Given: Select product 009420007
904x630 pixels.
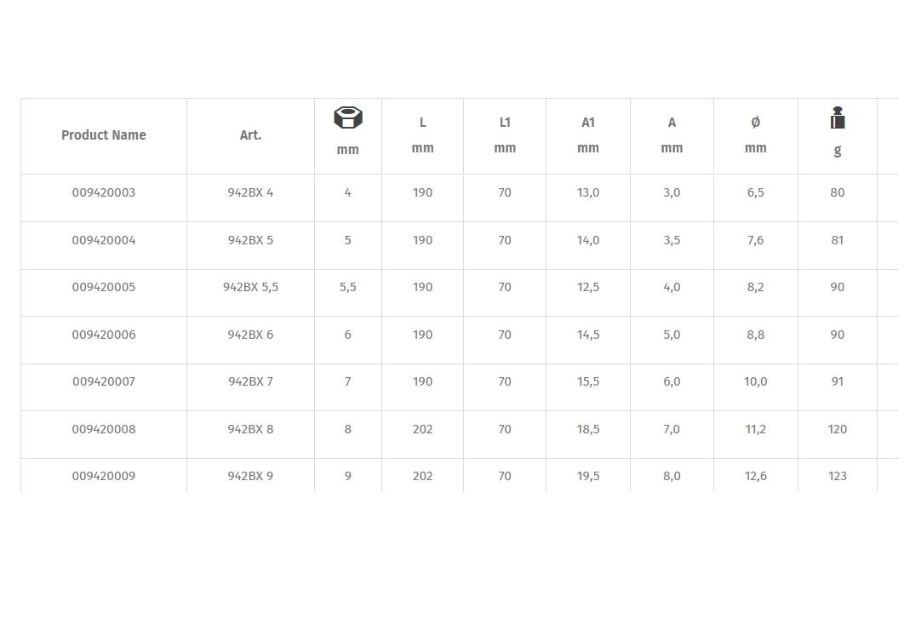Looking at the screenshot, I should (x=104, y=382).
